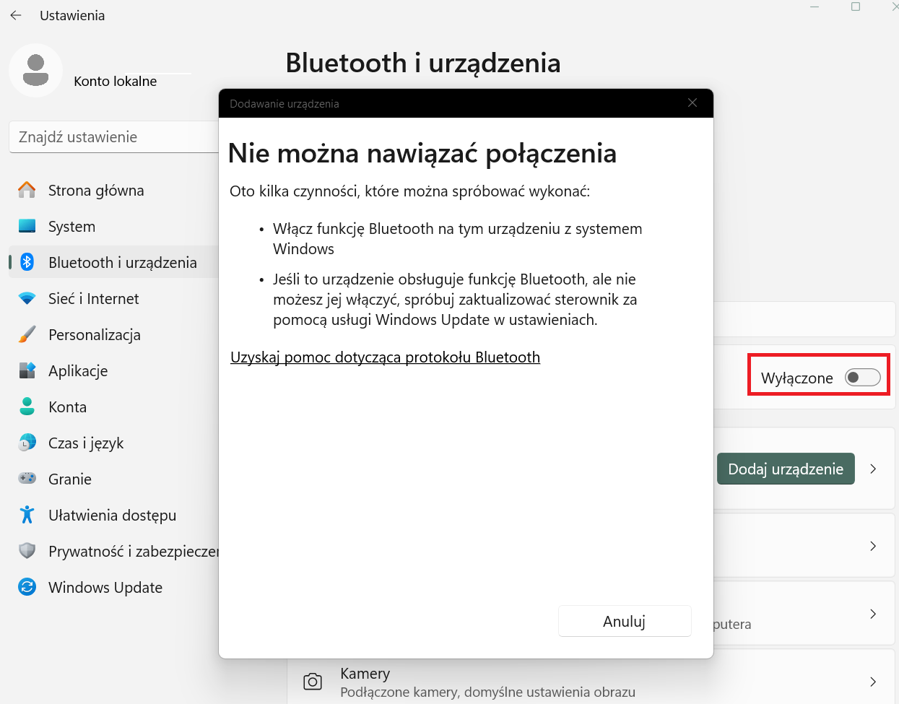Click the Konta person icon
The width and height of the screenshot is (899, 704).
[x=27, y=407]
